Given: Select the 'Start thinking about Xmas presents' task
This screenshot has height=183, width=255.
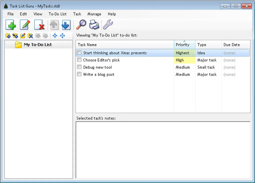Looking at the screenshot, I should [163, 53].
